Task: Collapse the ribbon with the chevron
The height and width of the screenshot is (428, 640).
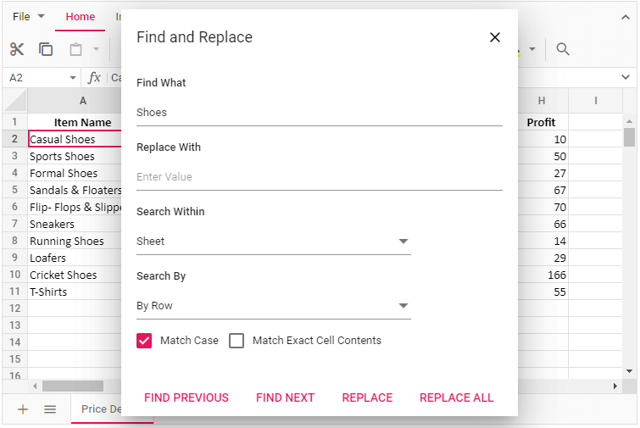Action: tap(626, 17)
